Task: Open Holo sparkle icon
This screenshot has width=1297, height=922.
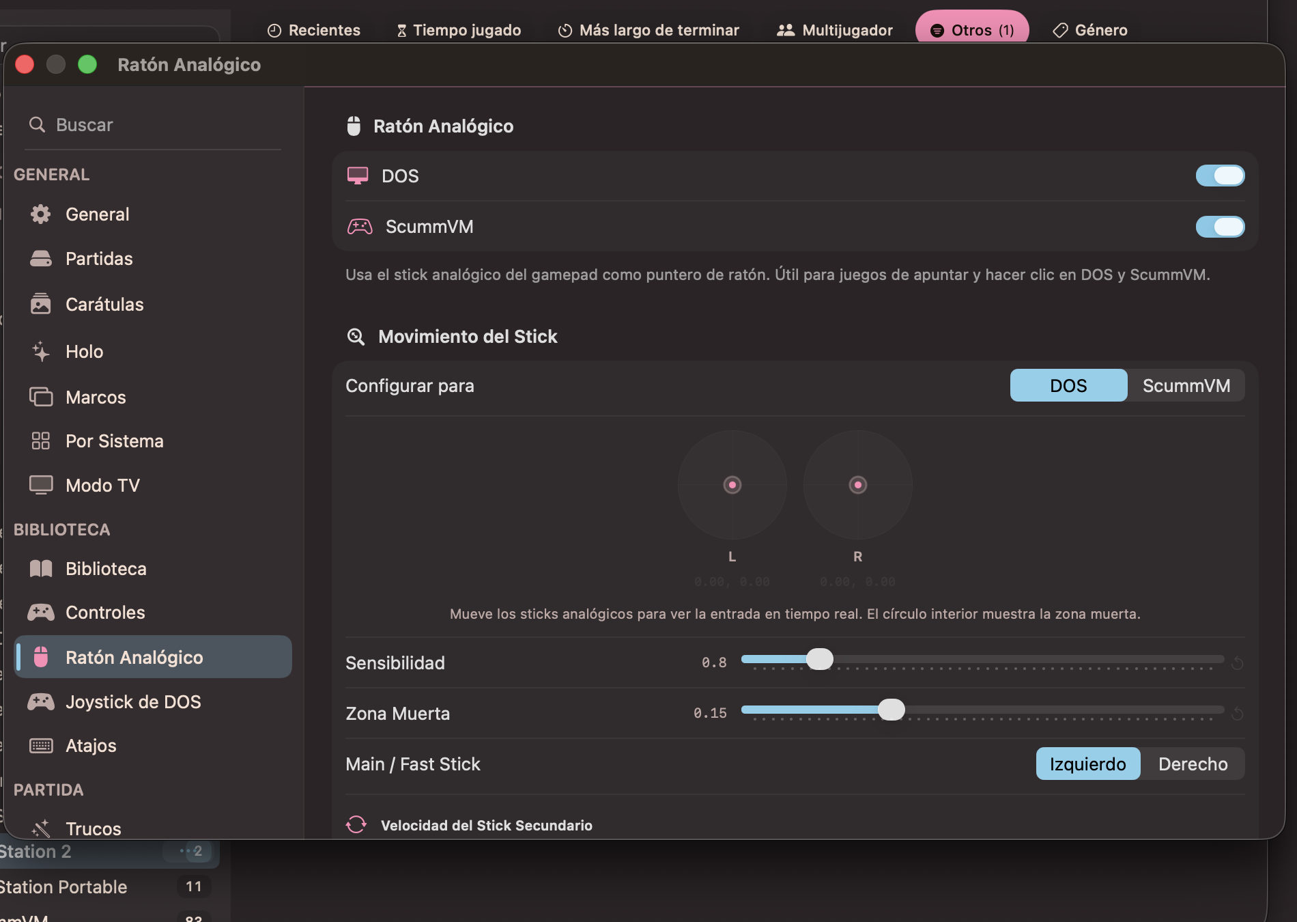Action: pyautogui.click(x=41, y=352)
